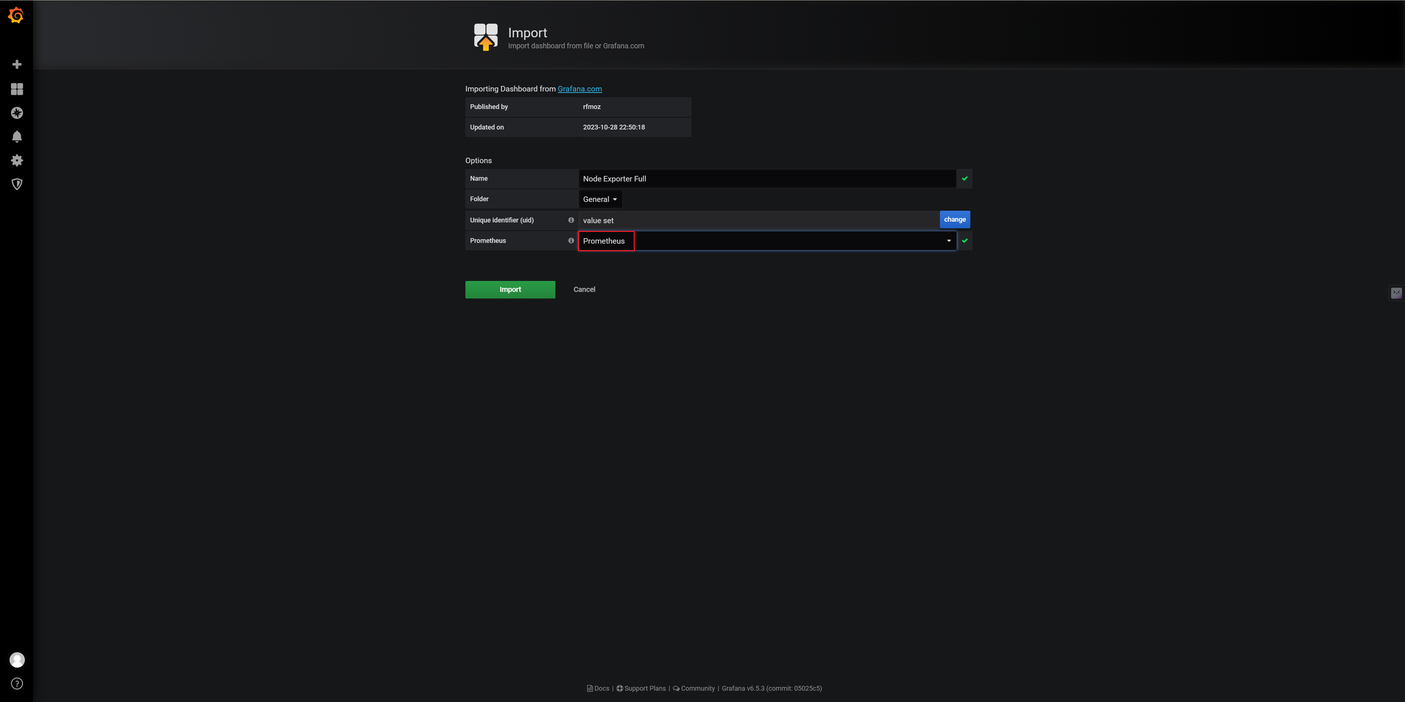Click the green Import button

coord(510,290)
